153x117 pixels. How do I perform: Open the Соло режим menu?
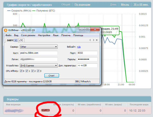pyautogui.click(x=28, y=35)
